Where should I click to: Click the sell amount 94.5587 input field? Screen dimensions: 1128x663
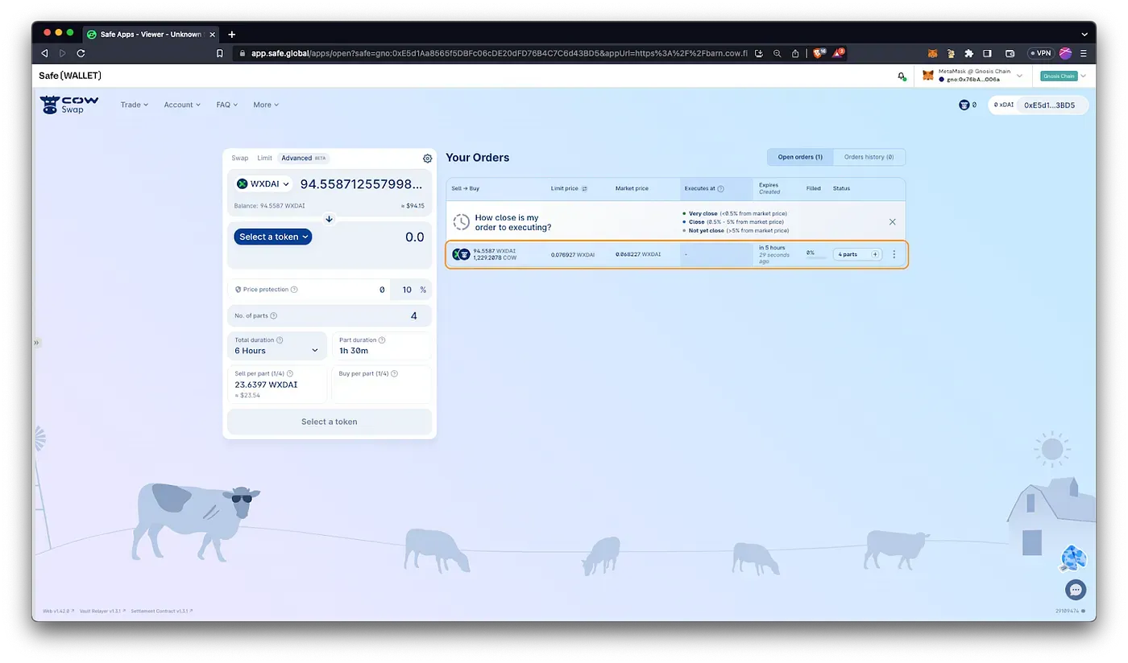coord(361,184)
